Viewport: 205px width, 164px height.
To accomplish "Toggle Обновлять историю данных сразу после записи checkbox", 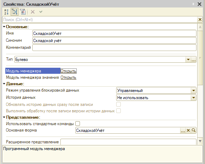I will 118,104.
